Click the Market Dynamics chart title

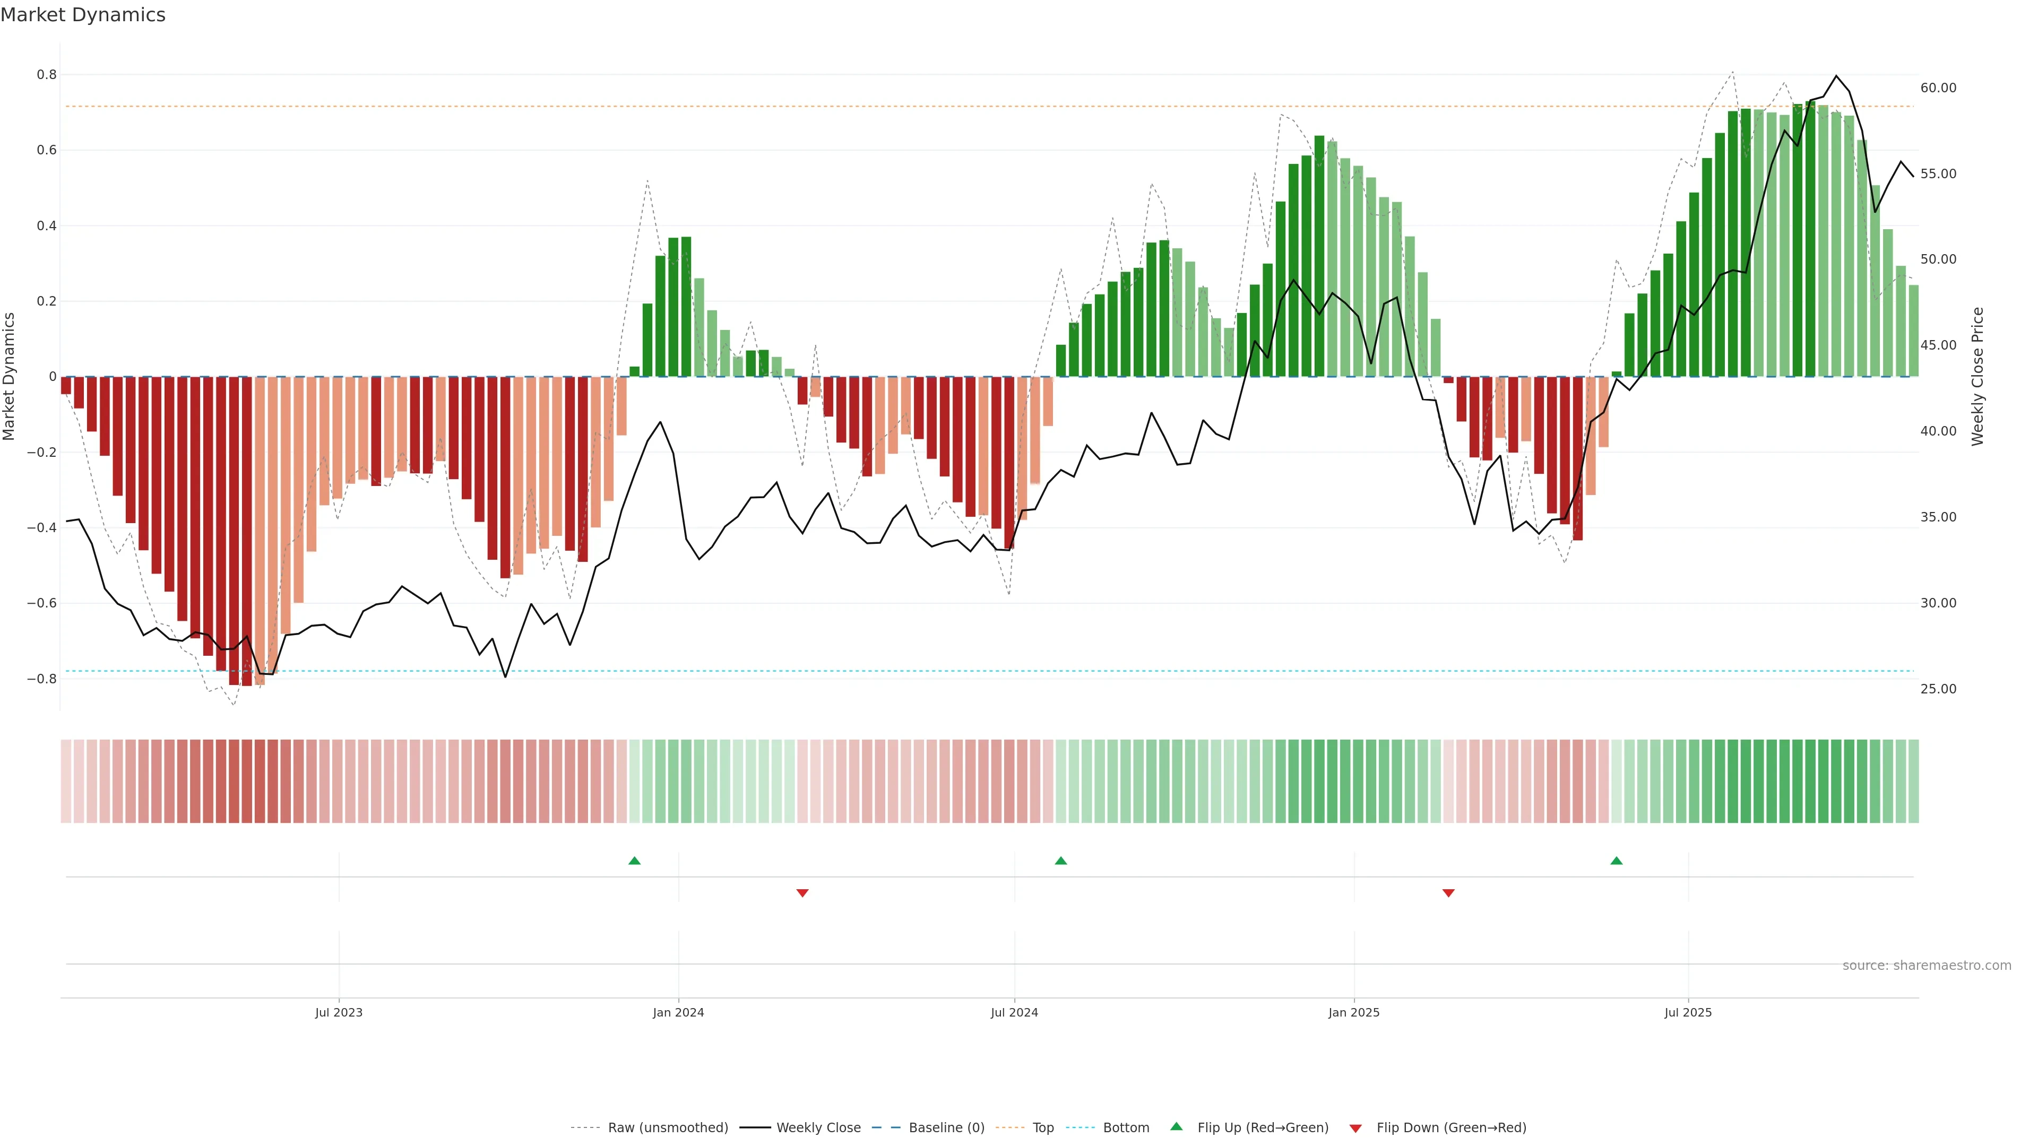tap(83, 15)
